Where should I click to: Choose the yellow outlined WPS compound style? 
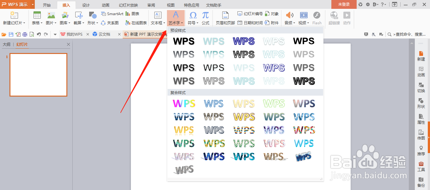(244, 117)
